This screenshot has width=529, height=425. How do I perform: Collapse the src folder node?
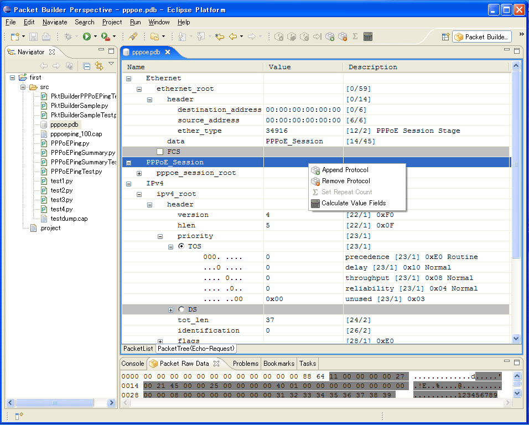coord(23,87)
